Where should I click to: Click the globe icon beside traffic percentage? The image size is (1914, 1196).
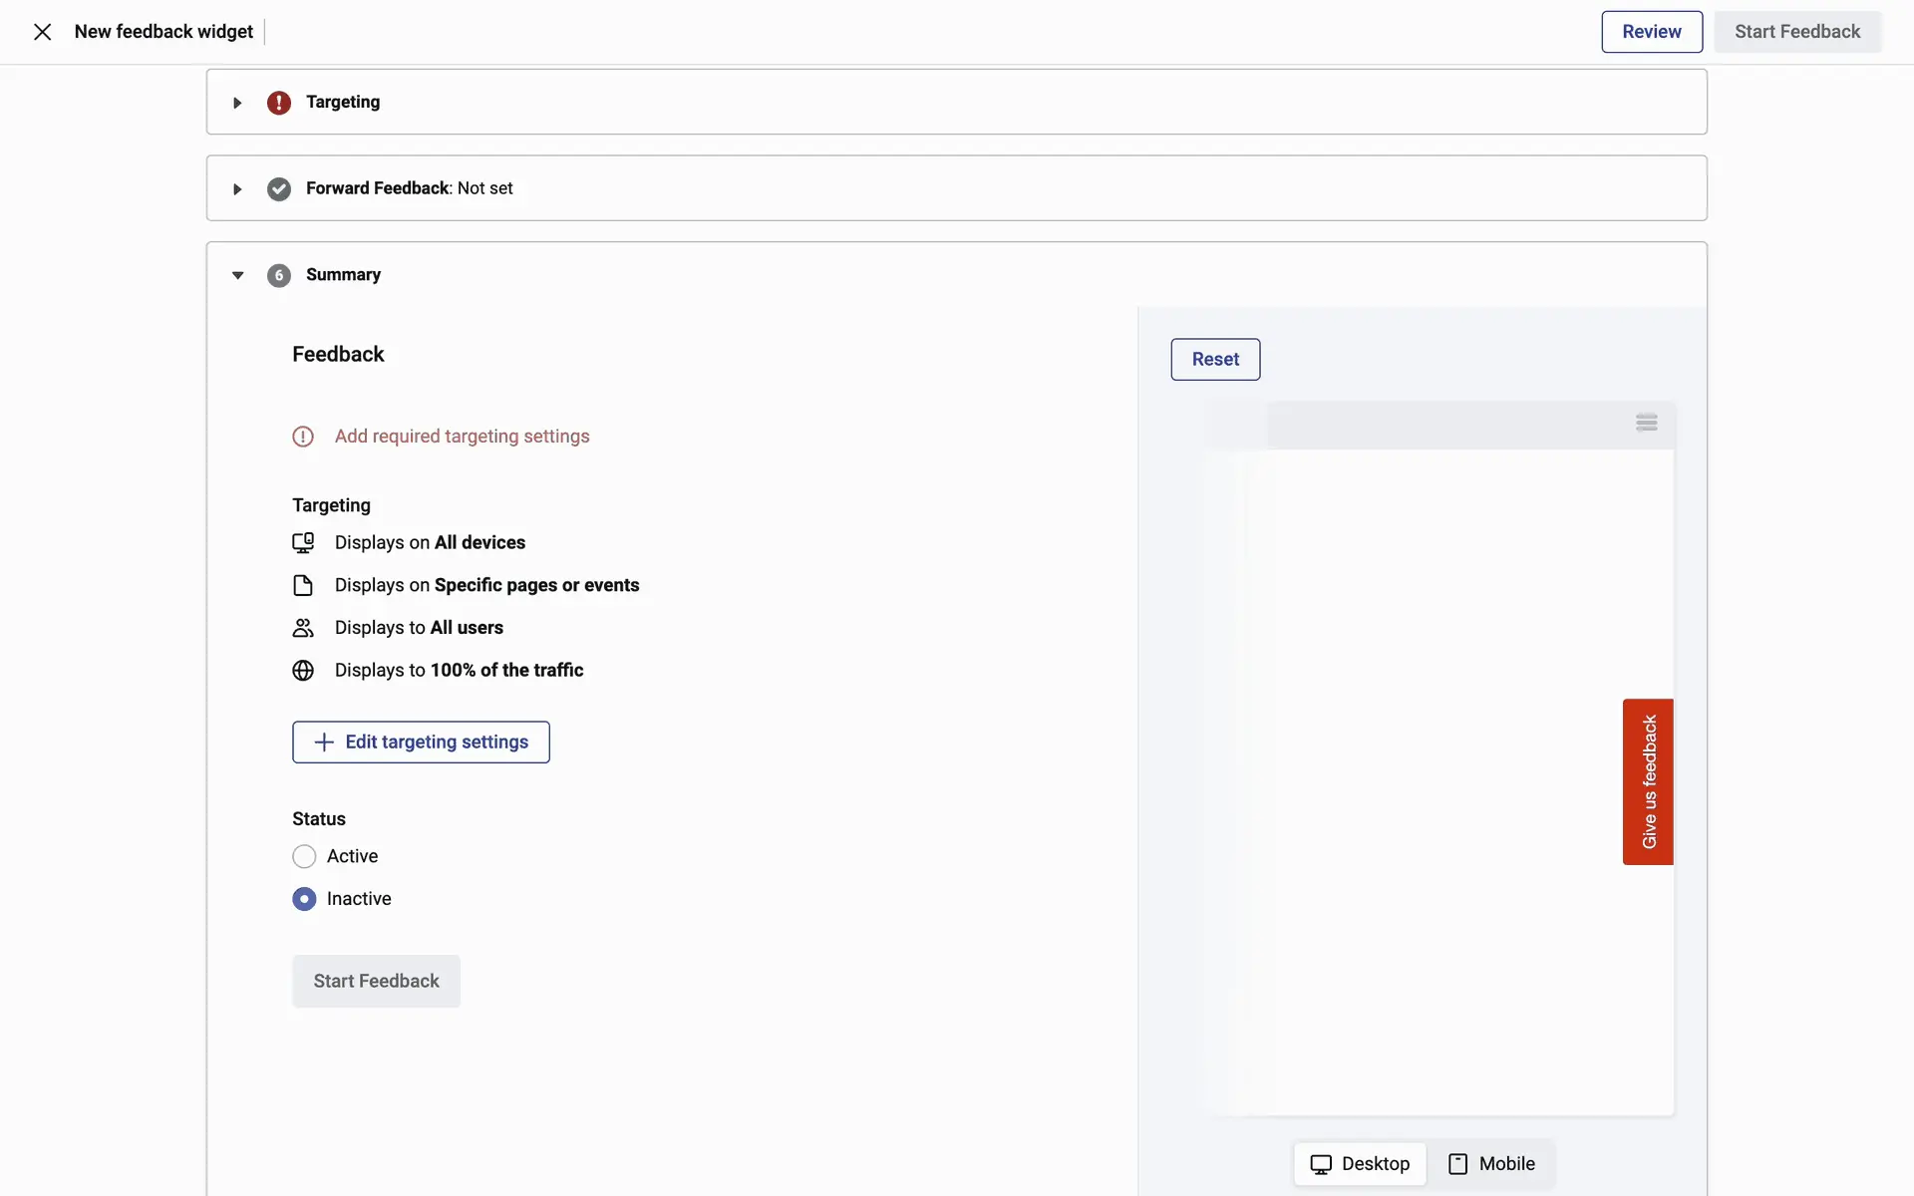(x=303, y=671)
